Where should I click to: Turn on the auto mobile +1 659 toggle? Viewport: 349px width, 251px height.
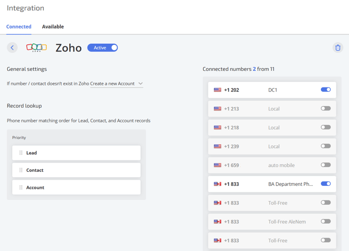click(x=326, y=165)
